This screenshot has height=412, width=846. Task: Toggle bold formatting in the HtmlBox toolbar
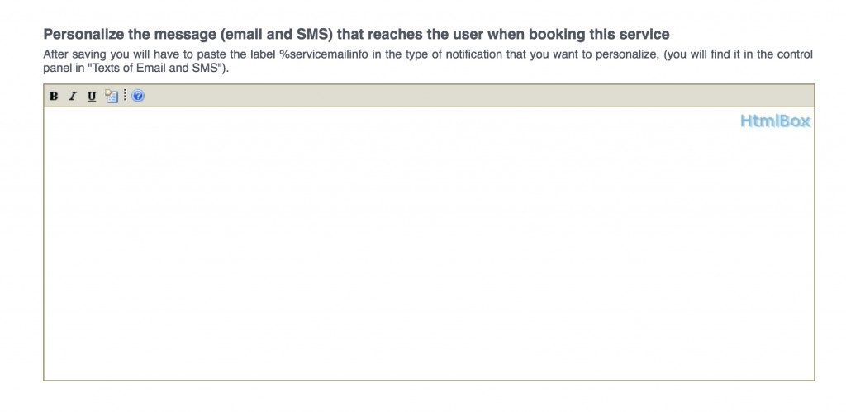click(54, 97)
